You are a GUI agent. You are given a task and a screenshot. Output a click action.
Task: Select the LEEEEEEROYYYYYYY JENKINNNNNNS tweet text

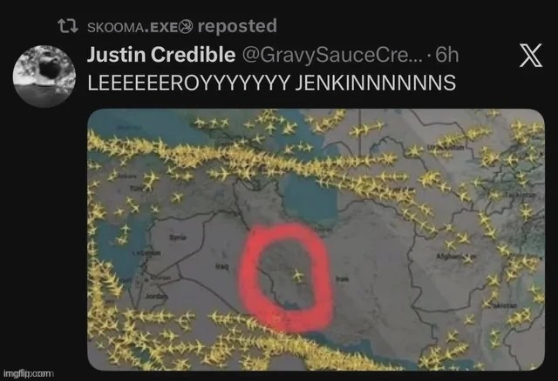tap(271, 83)
